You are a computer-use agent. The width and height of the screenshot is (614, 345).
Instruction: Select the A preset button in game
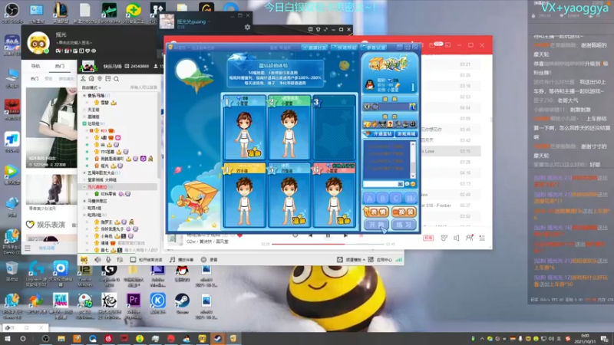coord(369,198)
